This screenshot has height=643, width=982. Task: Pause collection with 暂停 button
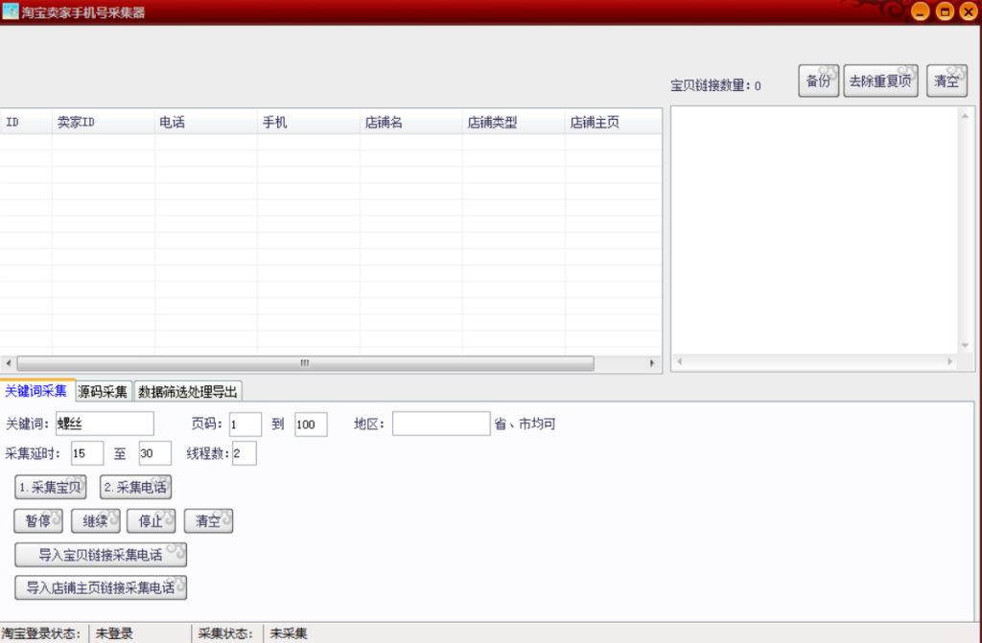point(38,521)
